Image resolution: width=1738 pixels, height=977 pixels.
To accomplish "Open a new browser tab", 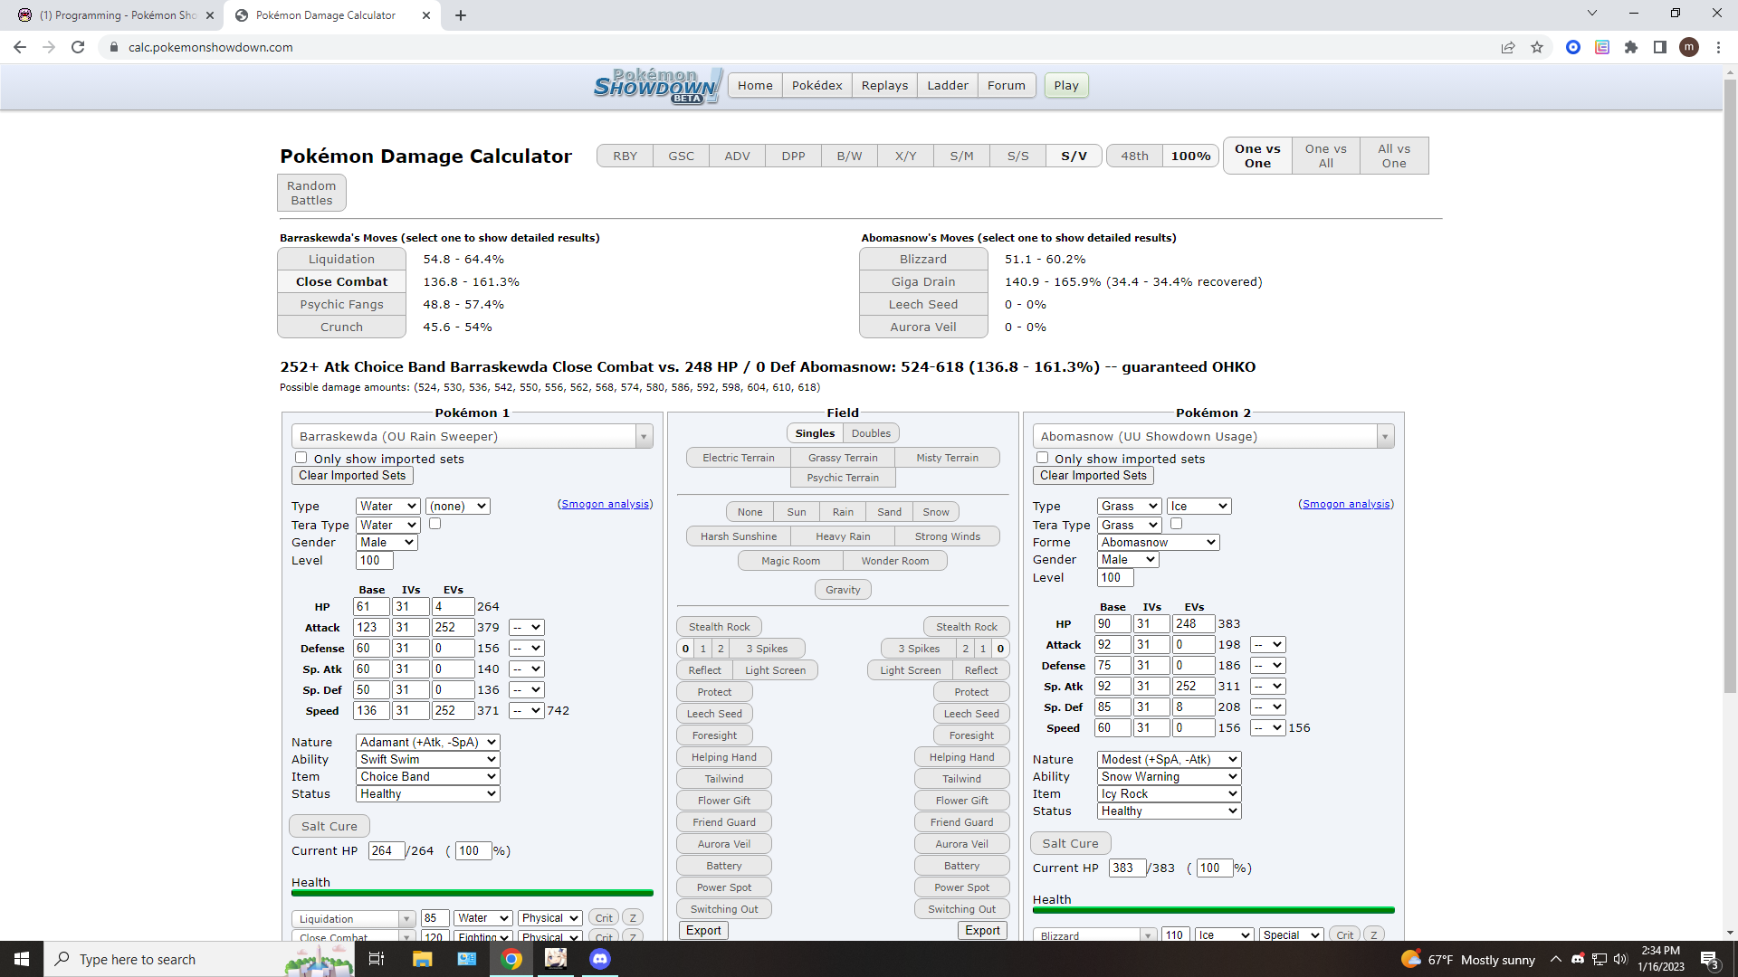I will [461, 15].
